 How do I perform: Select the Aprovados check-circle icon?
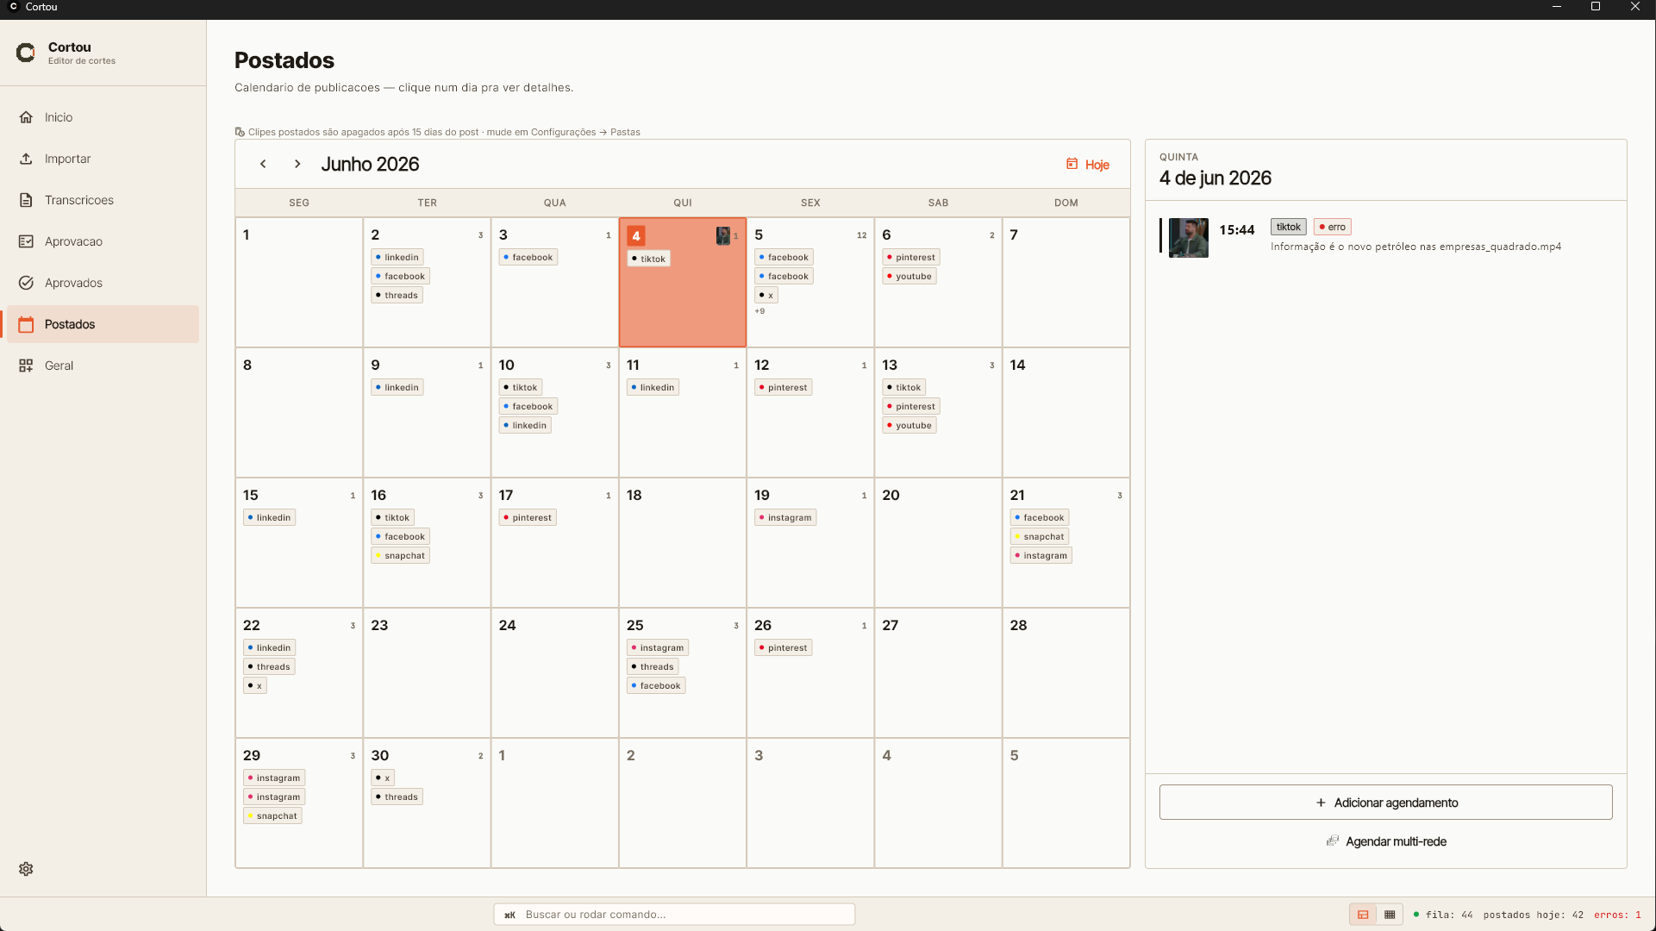(26, 283)
